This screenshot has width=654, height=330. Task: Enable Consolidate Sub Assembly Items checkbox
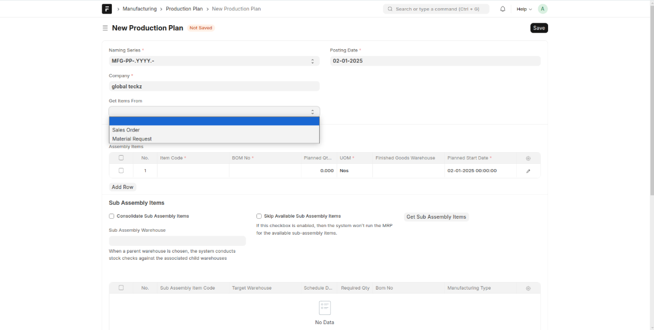click(112, 216)
